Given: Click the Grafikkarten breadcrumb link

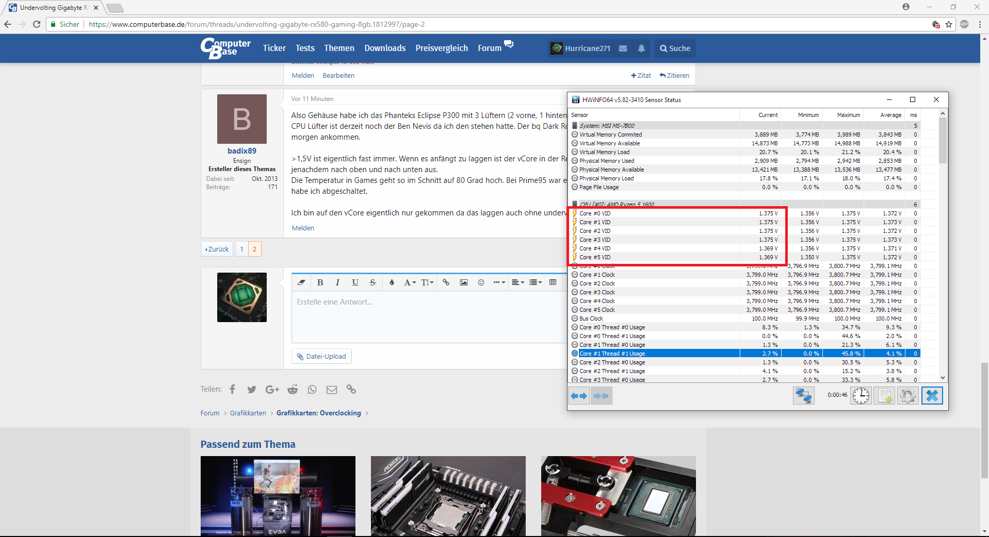Looking at the screenshot, I should 248,413.
